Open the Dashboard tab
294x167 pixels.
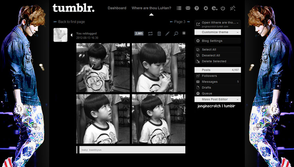click(x=117, y=8)
